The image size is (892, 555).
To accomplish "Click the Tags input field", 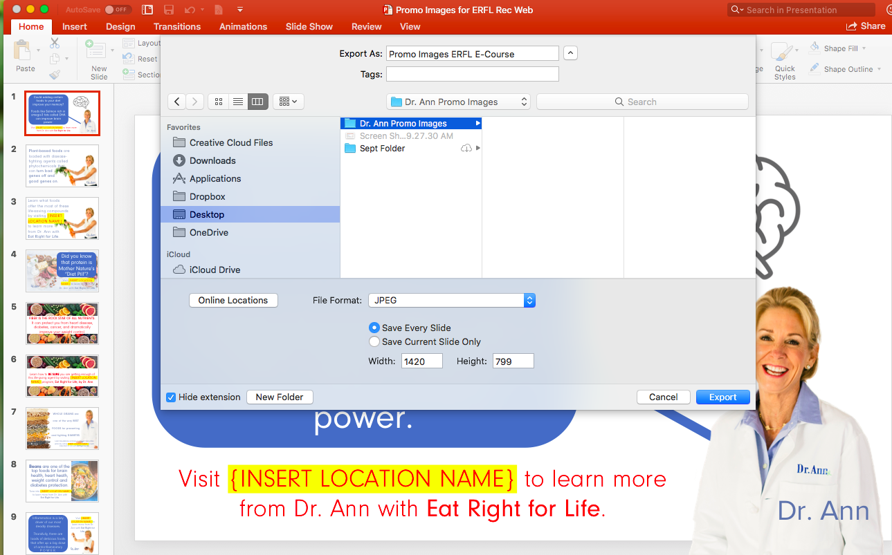I will tap(472, 74).
